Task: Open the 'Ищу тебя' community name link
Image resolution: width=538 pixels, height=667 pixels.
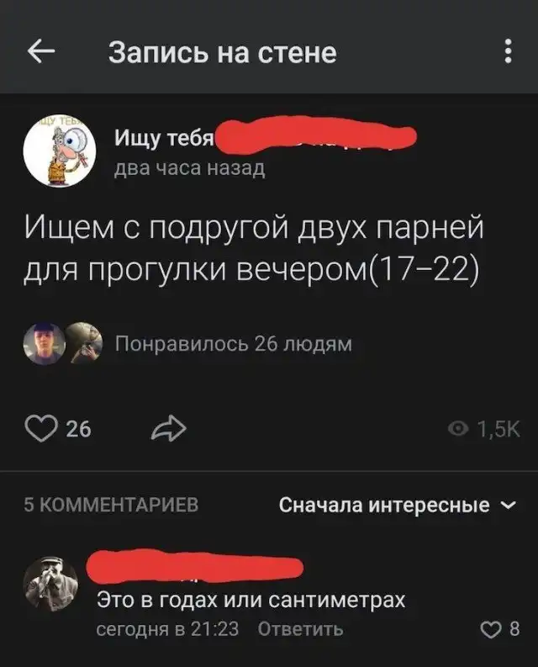Action: click(164, 137)
